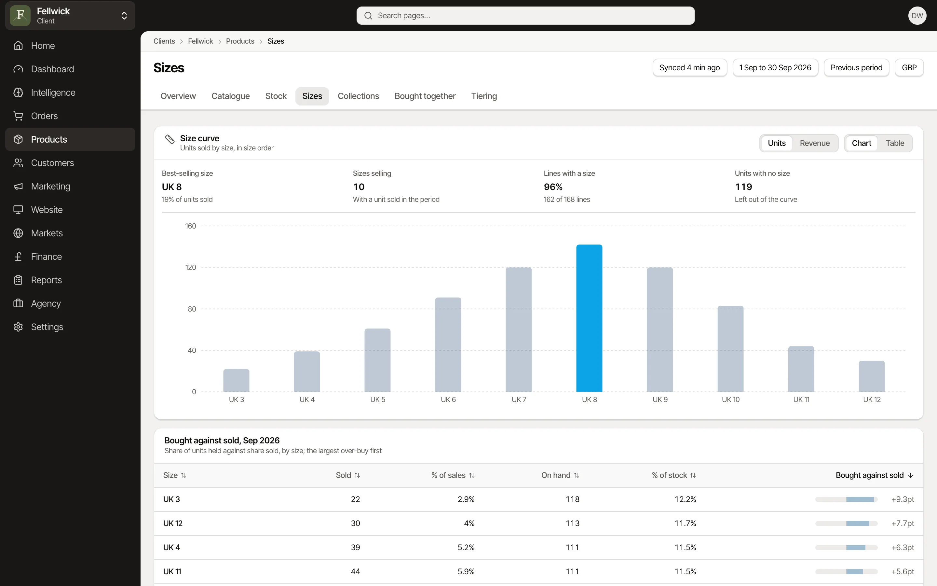Switch size curve to Units
Screen dimensions: 937x586
tap(776, 143)
